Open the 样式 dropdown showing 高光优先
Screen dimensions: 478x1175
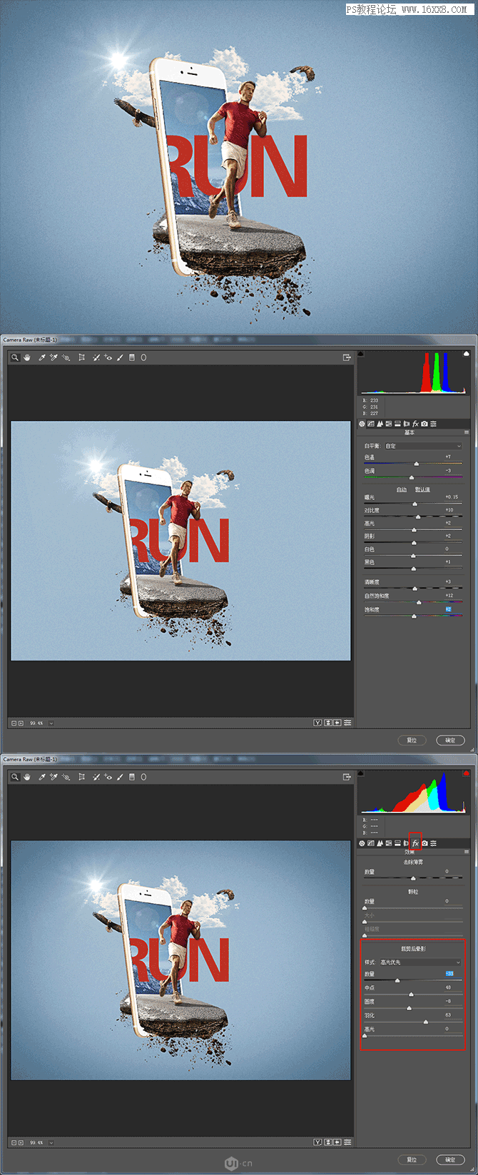[420, 962]
